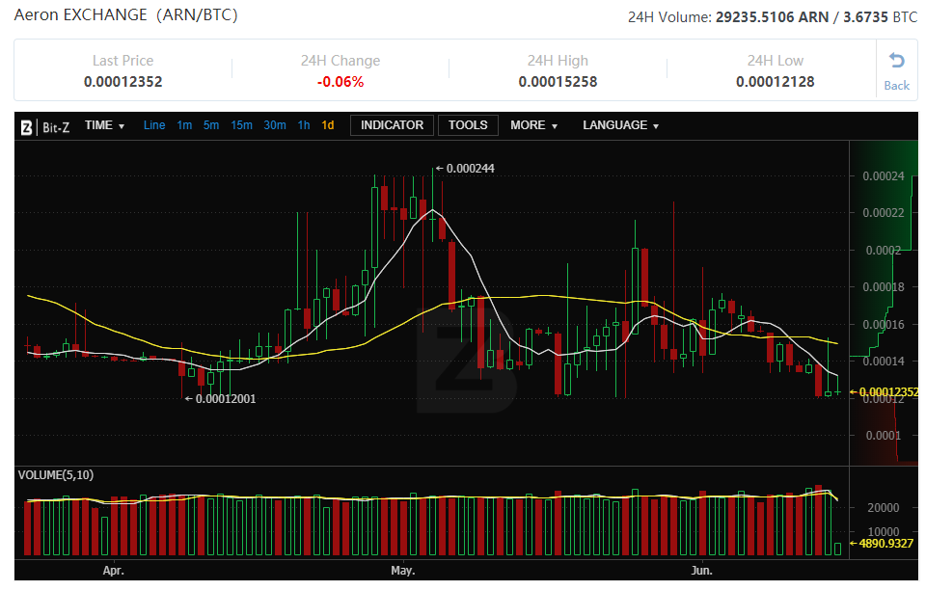Select the 1m timeframe
Screen dimensions: 926x590
coord(184,125)
